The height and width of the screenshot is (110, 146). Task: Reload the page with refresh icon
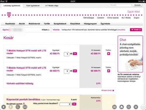pos(18,107)
